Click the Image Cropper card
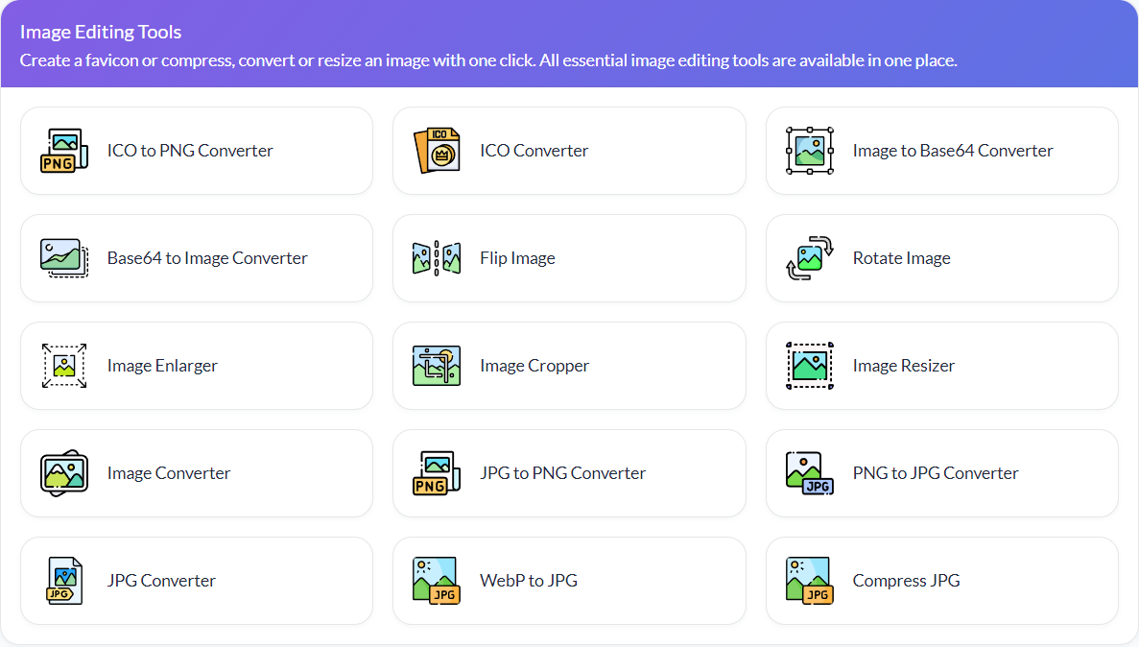The width and height of the screenshot is (1139, 647). click(569, 365)
